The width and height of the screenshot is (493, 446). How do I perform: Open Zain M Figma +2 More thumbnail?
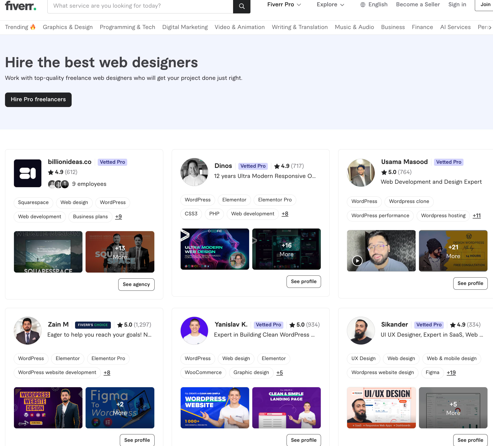coord(120,408)
